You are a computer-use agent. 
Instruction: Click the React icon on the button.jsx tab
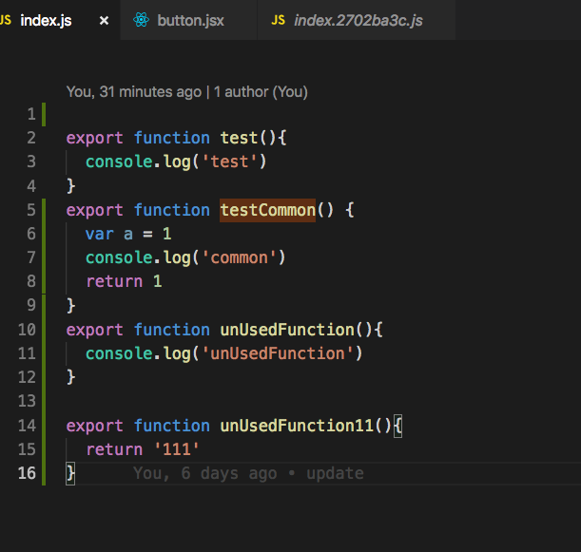tap(142, 20)
